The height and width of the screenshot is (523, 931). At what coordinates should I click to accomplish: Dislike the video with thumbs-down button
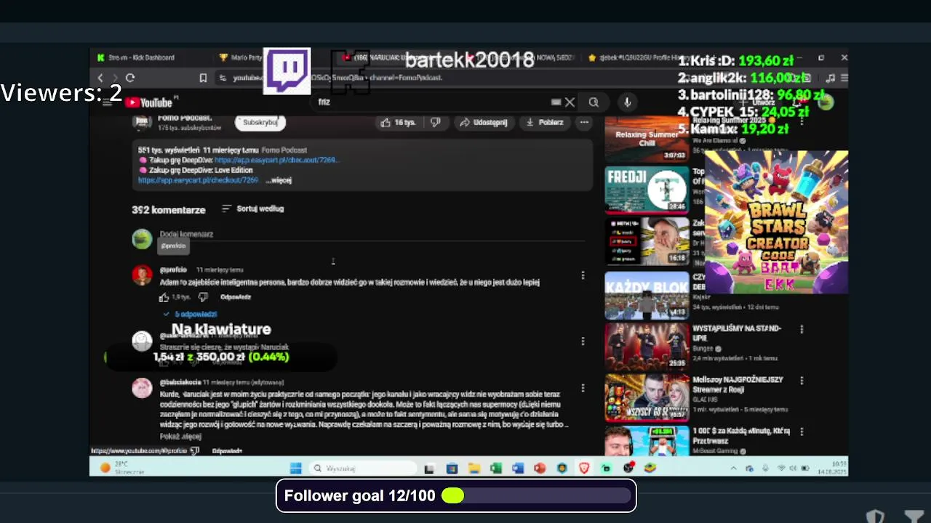(435, 122)
